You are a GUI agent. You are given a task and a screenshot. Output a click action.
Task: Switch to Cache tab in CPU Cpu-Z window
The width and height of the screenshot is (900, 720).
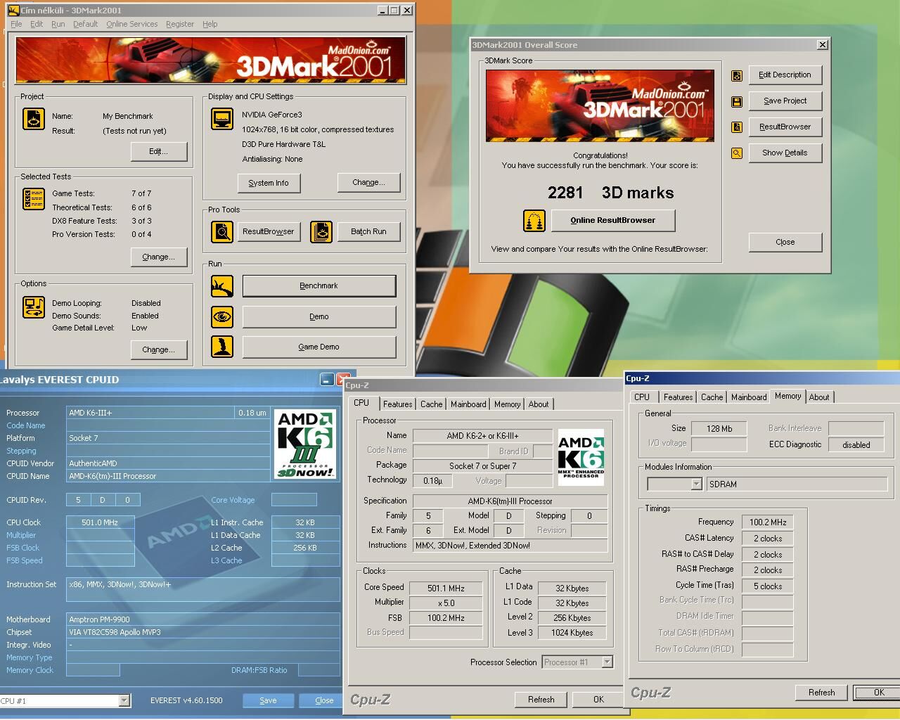point(432,404)
